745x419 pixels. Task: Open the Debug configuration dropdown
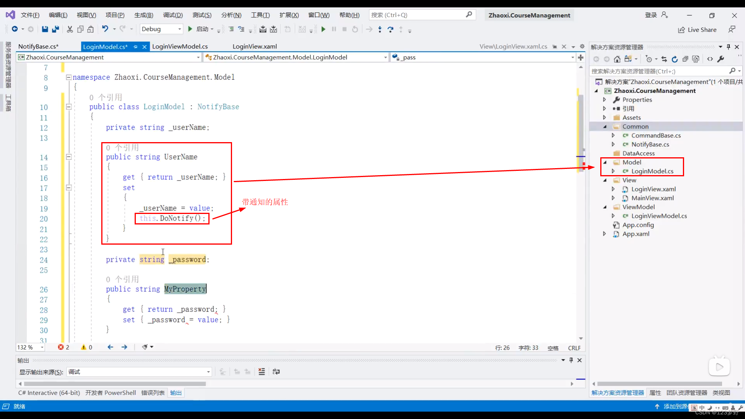179,29
